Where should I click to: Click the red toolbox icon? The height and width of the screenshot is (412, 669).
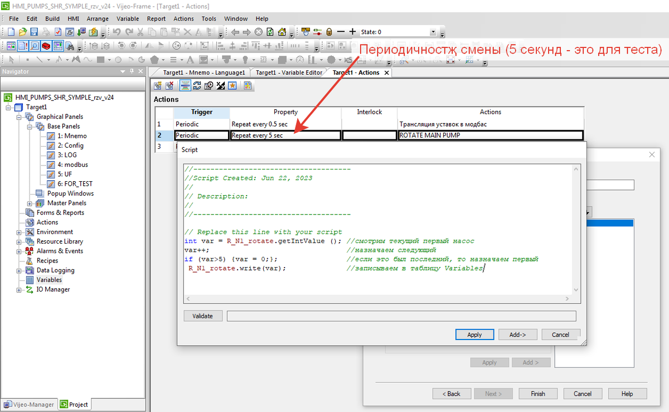(46, 46)
